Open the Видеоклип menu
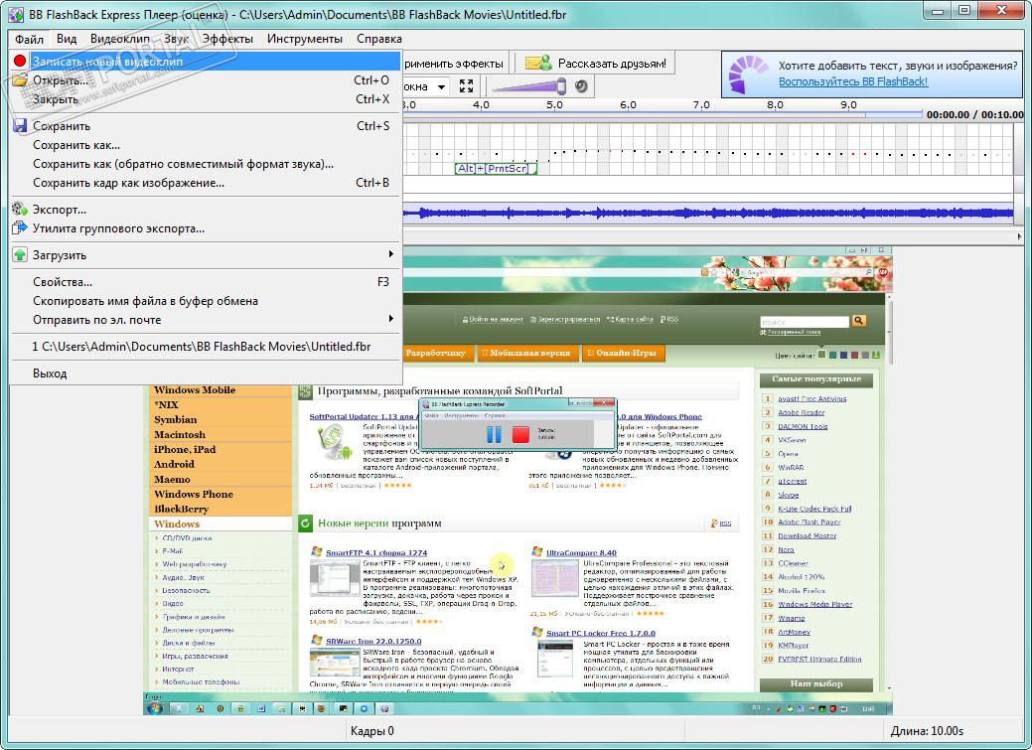 pyautogui.click(x=120, y=39)
